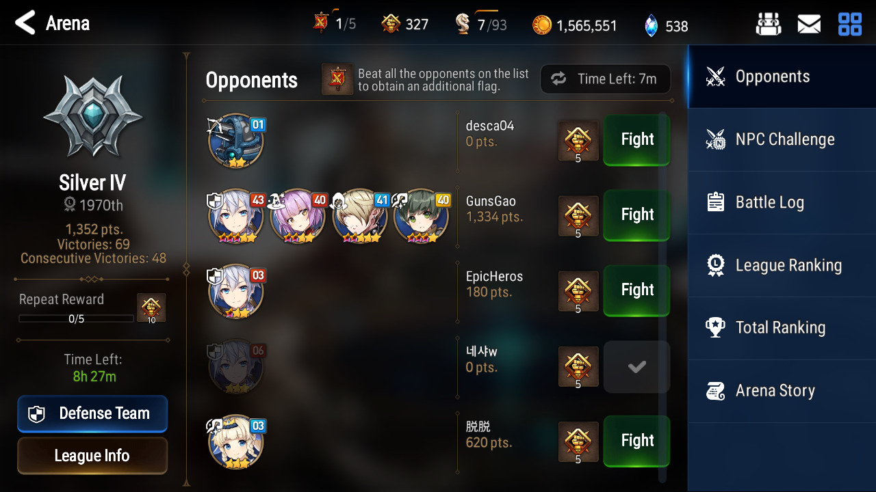Open the Battle Log tab

pos(782,202)
